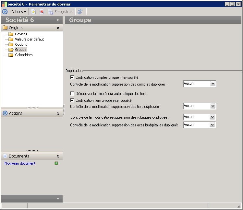Screen dimensions: 243x210
Task: Click the splitter handle above Actions panel
Action: pos(32,108)
